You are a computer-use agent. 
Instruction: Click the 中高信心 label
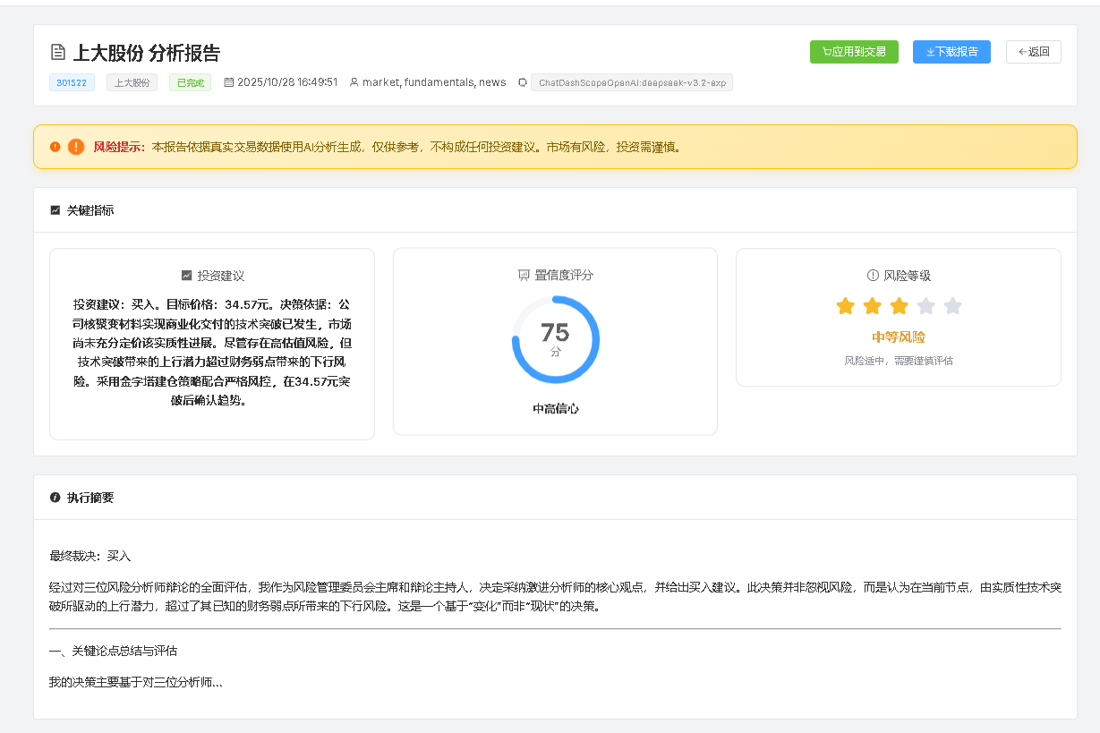[x=556, y=409]
